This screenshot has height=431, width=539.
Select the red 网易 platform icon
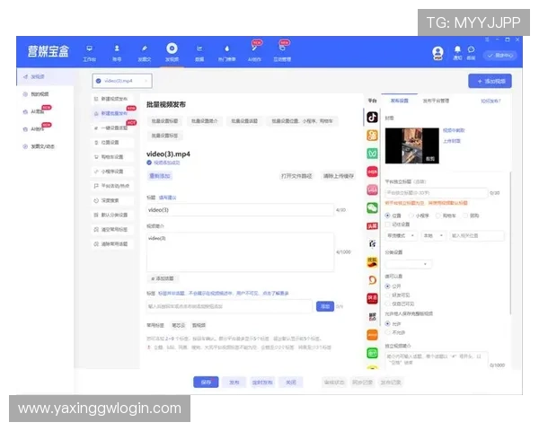pos(372,298)
